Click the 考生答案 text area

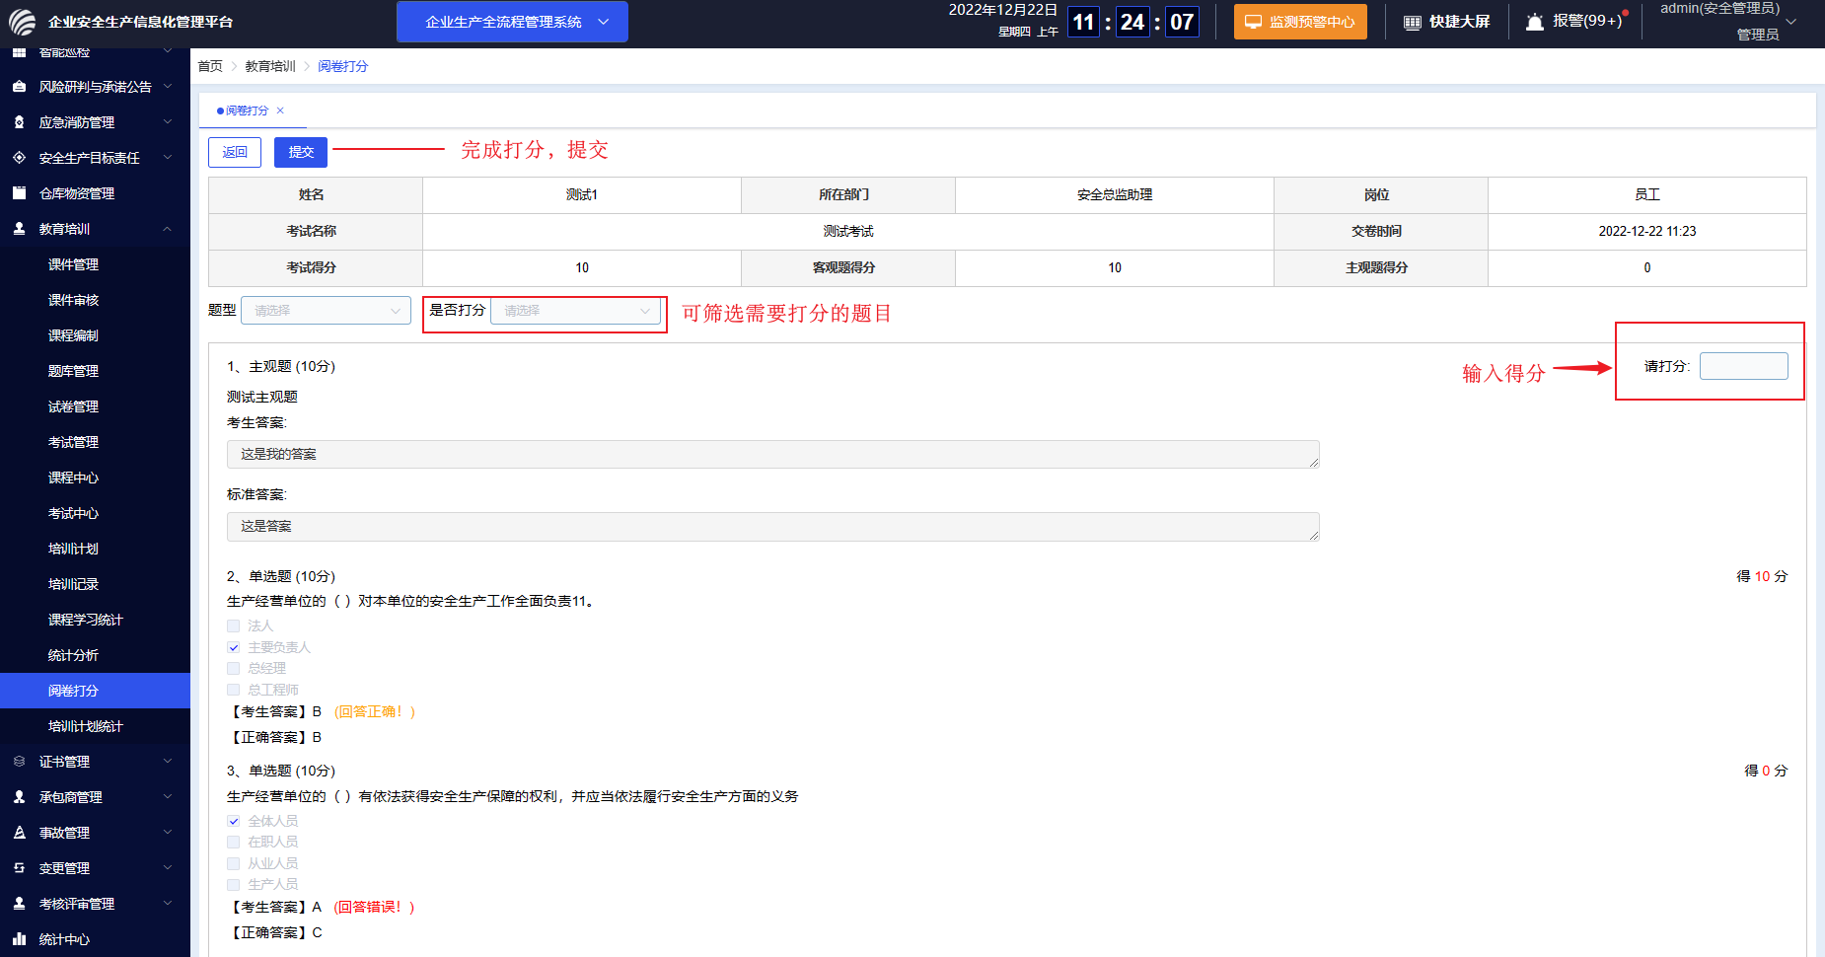[773, 454]
